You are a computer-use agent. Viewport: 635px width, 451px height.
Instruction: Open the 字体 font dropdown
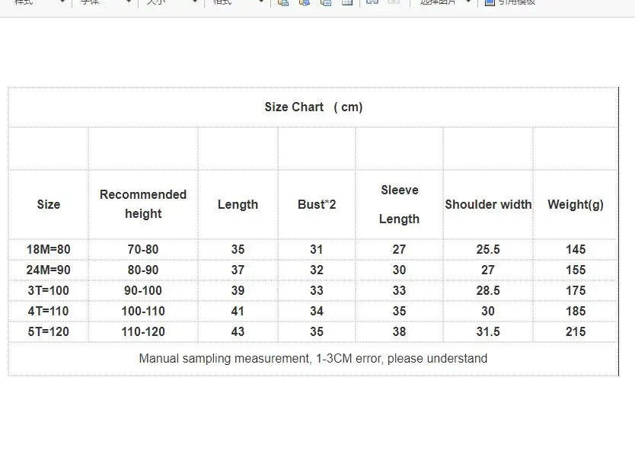(x=104, y=2)
